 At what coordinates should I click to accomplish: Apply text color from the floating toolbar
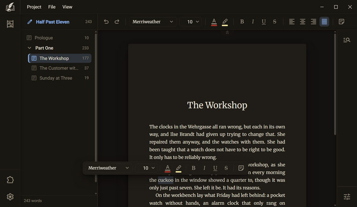(168, 168)
